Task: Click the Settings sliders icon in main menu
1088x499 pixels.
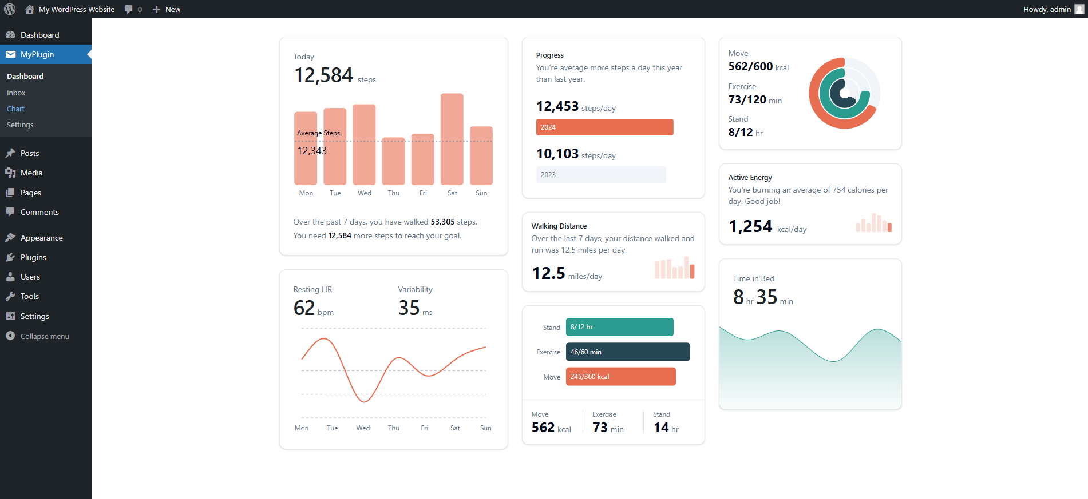Action: click(10, 316)
